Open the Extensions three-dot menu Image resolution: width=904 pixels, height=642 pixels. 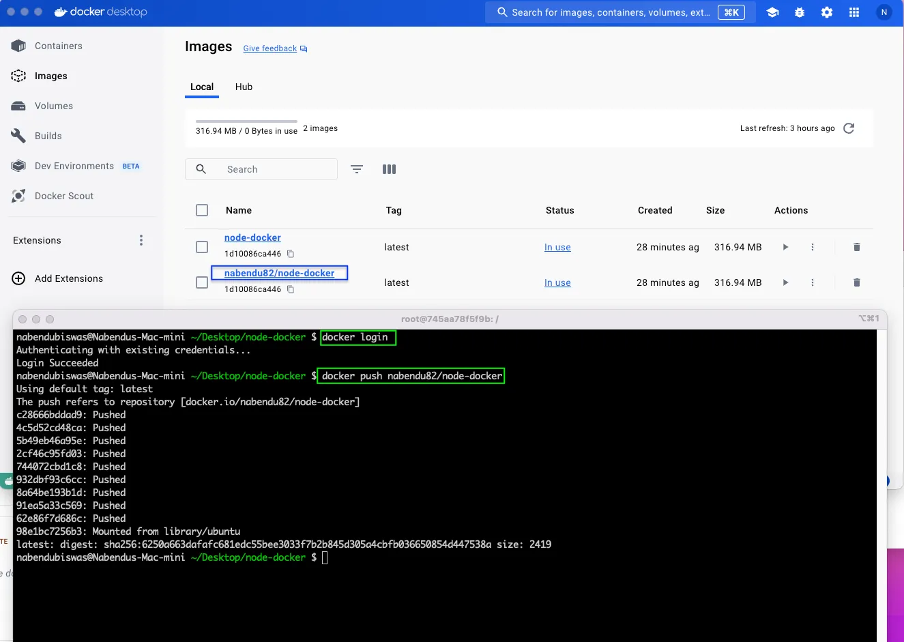click(141, 240)
